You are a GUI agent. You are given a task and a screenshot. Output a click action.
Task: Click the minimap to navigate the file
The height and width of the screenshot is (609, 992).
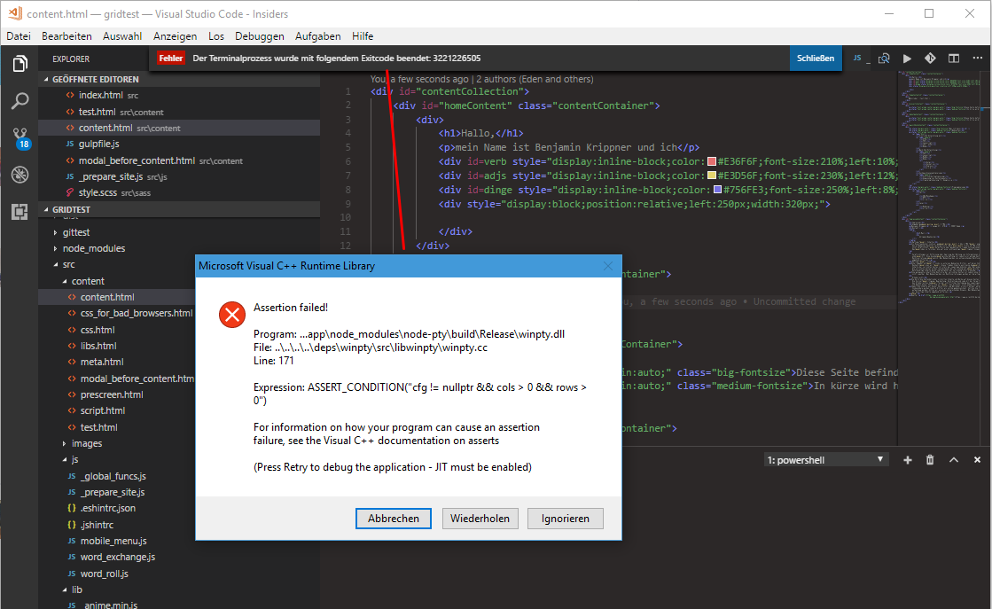[940, 177]
